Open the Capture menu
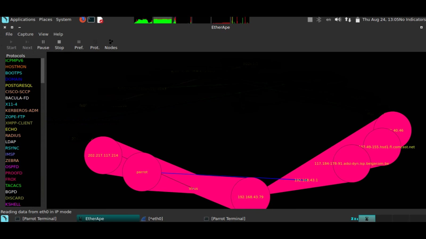The height and width of the screenshot is (239, 426). point(26,34)
